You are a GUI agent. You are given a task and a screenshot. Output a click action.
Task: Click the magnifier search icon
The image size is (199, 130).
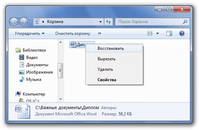coord(185,22)
